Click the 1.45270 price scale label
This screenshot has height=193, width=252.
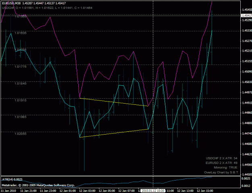click(247, 41)
